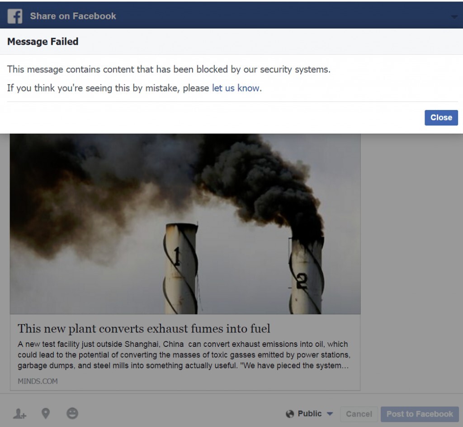Click the 'Message Failed' dialog heading
This screenshot has width=463, height=427.
[x=43, y=42]
